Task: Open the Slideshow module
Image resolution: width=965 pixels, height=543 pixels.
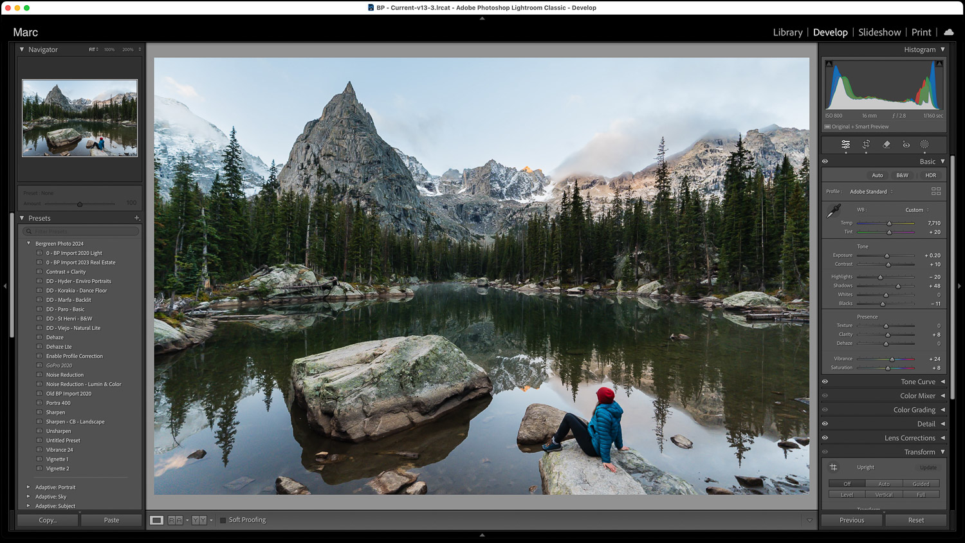Action: tap(879, 32)
